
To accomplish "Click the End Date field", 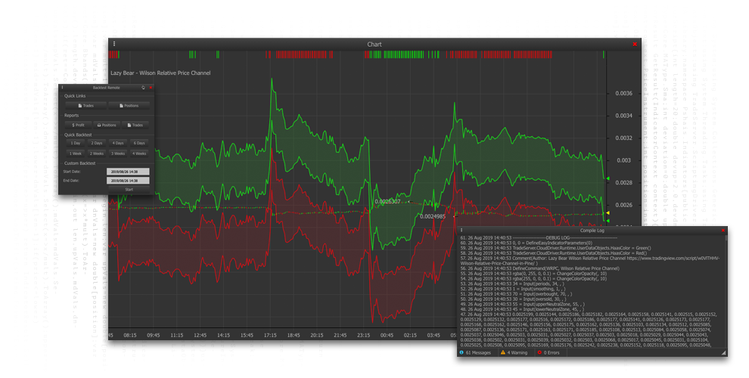I will pyautogui.click(x=127, y=181).
